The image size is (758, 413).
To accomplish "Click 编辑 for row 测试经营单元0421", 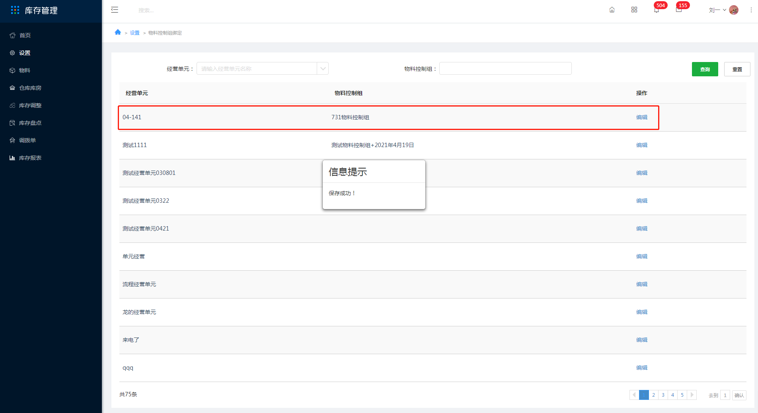I will (642, 229).
